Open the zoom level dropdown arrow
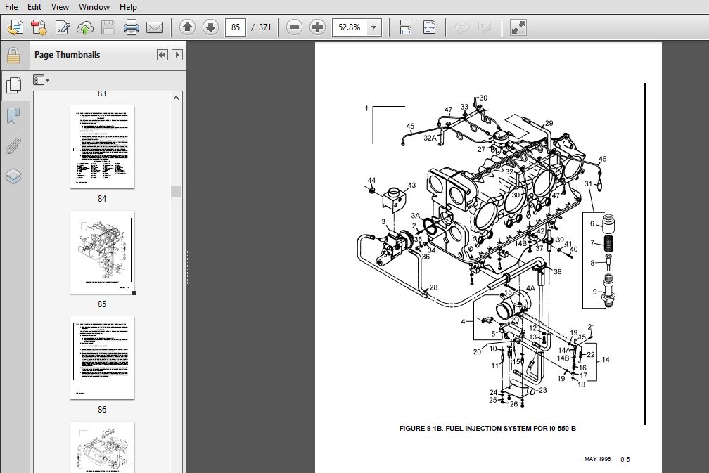This screenshot has height=473, width=709. [374, 27]
